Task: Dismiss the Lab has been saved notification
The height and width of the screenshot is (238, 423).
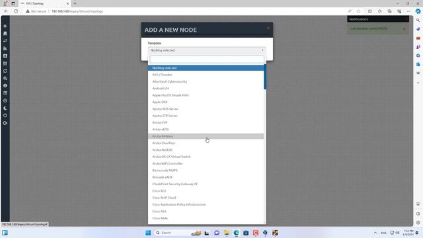Action: (x=404, y=29)
